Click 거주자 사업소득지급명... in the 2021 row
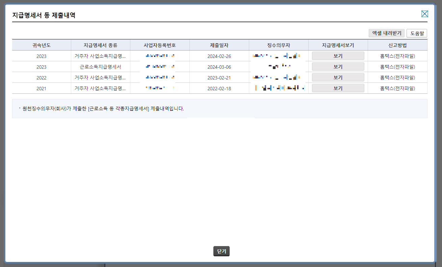The height and width of the screenshot is (267, 442). pos(100,89)
